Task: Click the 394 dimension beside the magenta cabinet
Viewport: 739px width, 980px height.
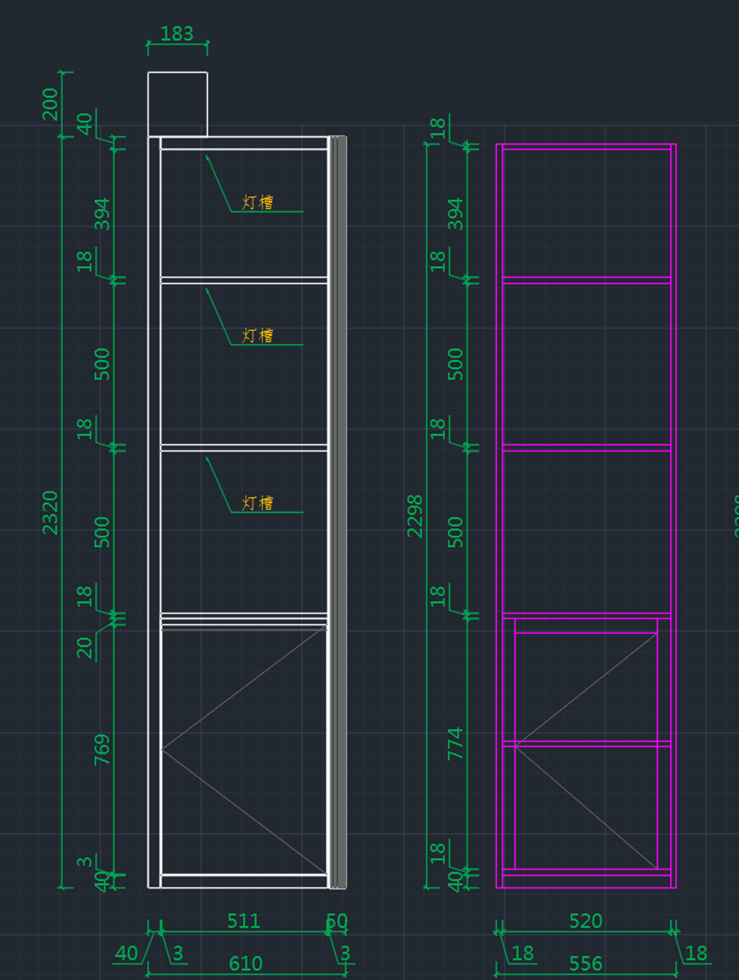Action: tap(455, 214)
